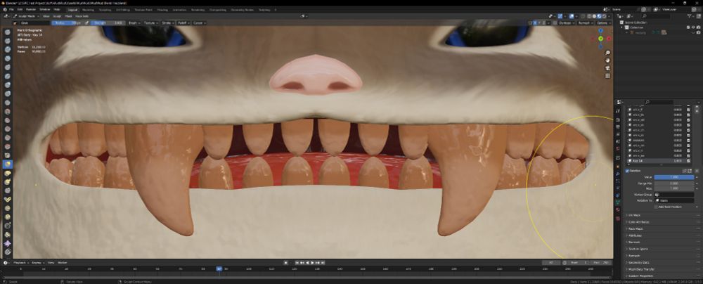
Task: Open the timeline Playback dropdown
Action: coord(20,262)
